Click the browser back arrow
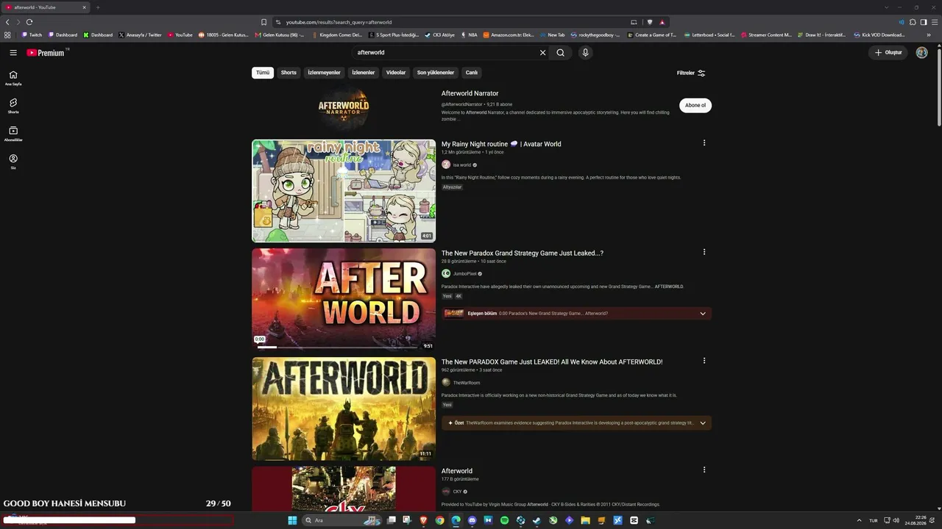This screenshot has height=529, width=942. pyautogui.click(x=7, y=22)
